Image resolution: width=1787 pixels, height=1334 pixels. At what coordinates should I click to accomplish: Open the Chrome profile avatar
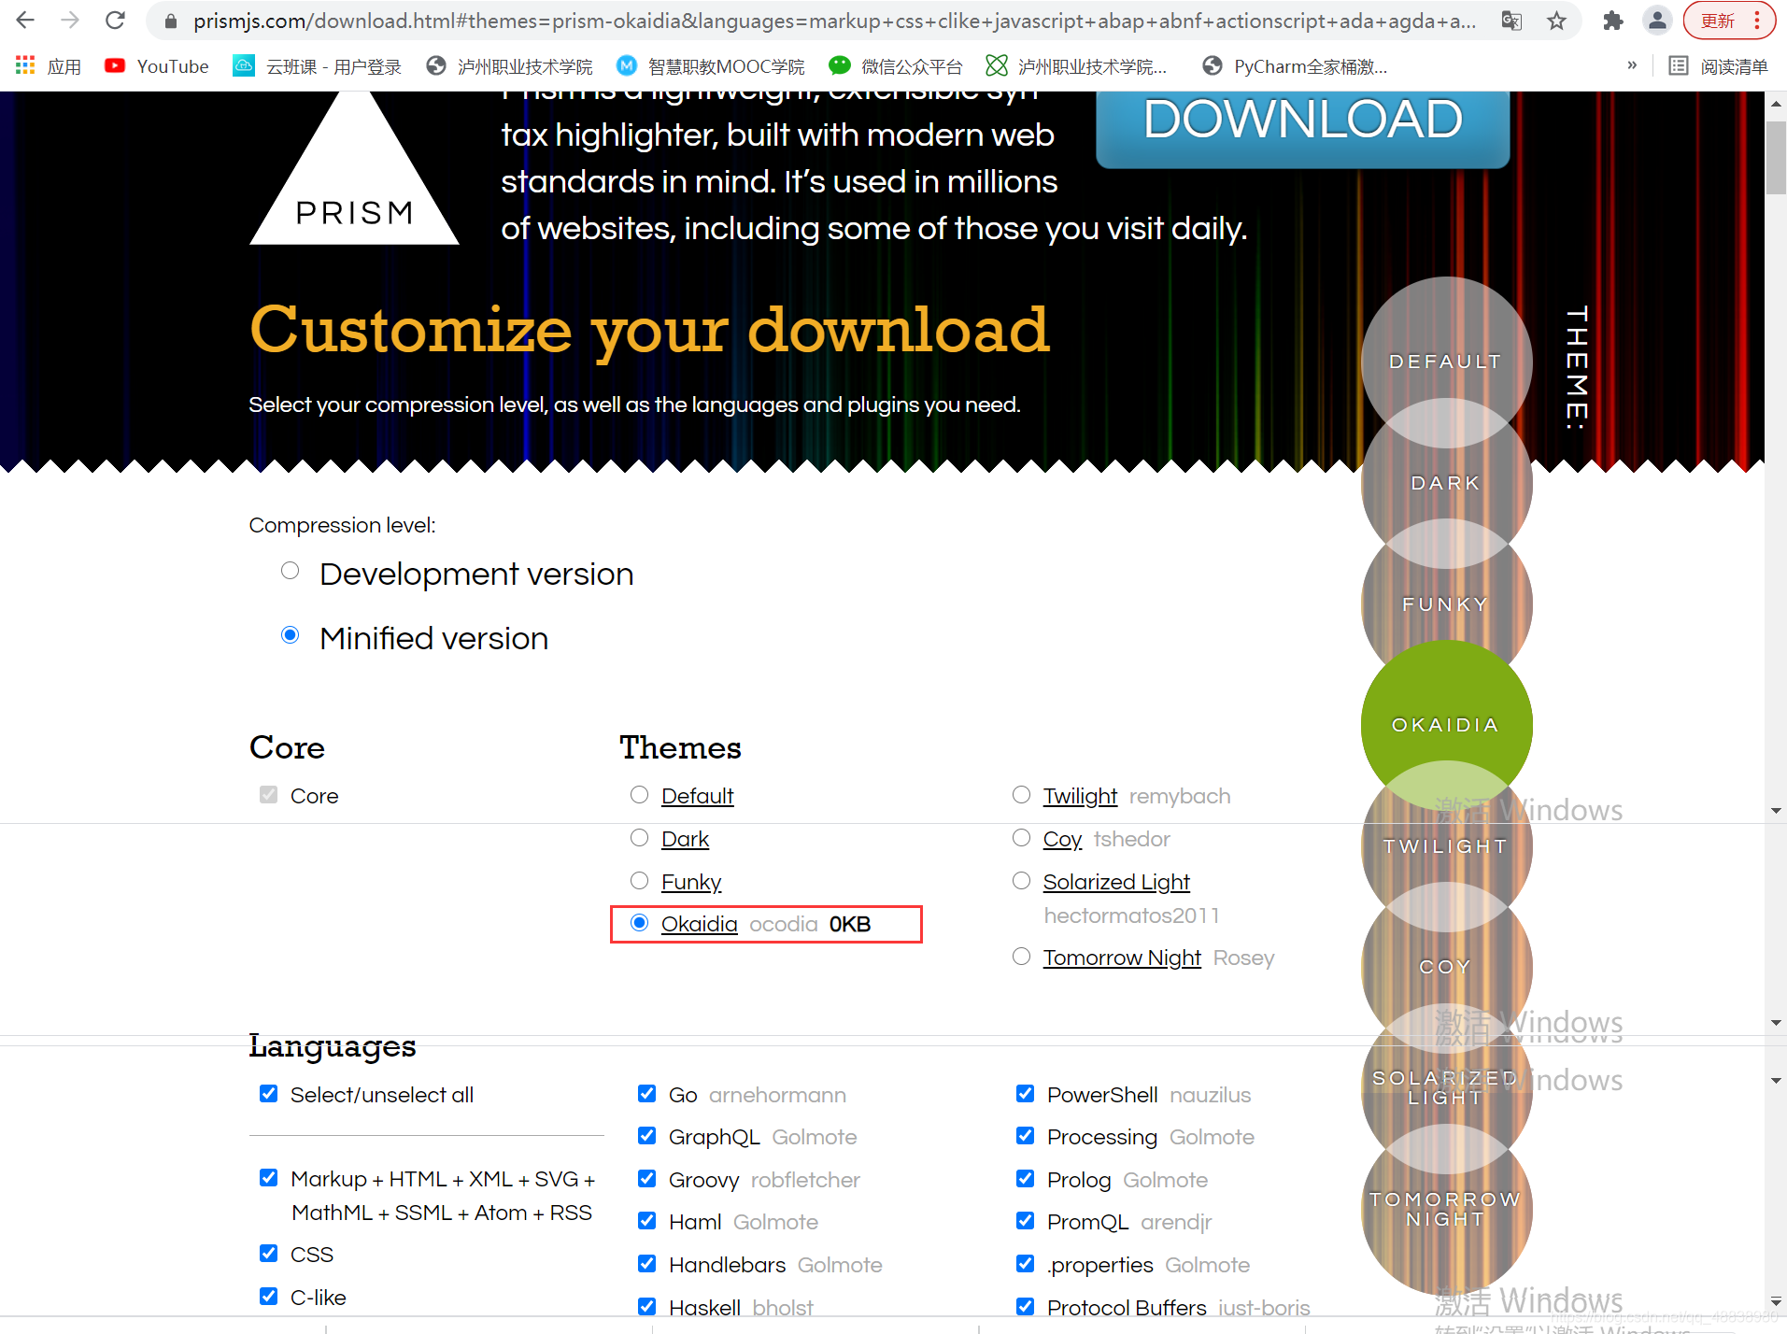[1657, 21]
